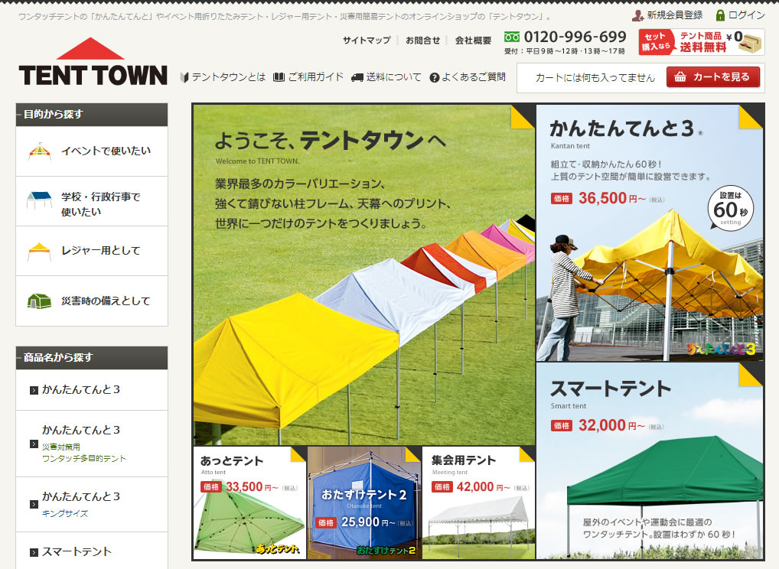This screenshot has height=569, width=779.
Task: Open the お問合せ contact link
Action: click(422, 41)
